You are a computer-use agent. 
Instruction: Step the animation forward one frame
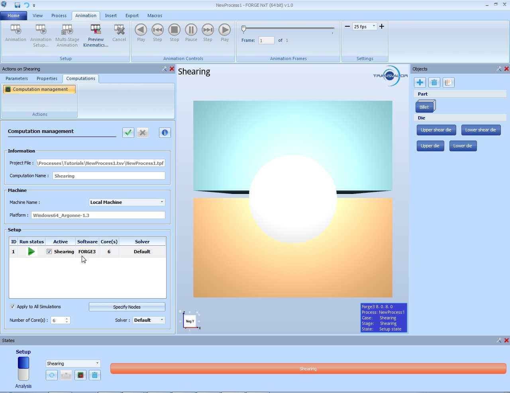(208, 30)
